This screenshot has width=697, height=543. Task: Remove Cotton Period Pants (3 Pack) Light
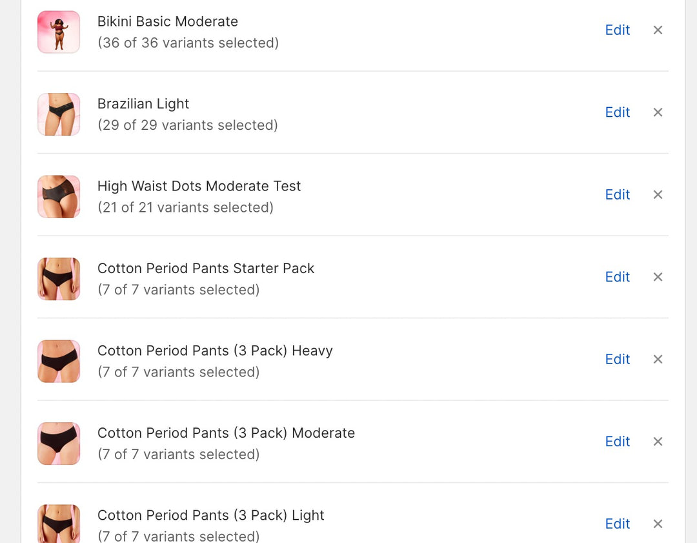[x=658, y=524]
